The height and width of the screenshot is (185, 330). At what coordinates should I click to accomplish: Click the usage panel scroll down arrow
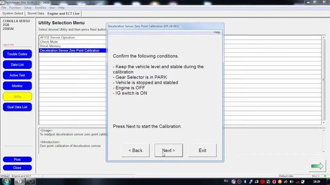(x=323, y=152)
